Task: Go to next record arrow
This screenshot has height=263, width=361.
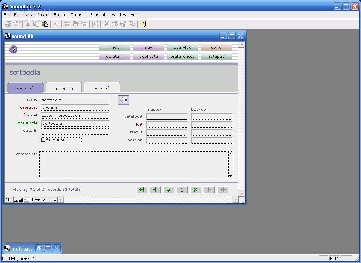Action: 209,190
